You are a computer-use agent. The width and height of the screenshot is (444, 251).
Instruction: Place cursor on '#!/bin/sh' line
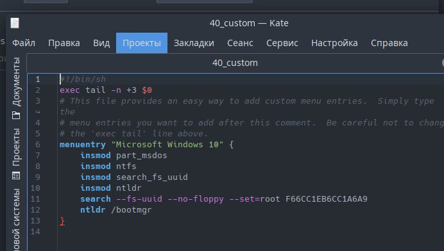(83, 79)
